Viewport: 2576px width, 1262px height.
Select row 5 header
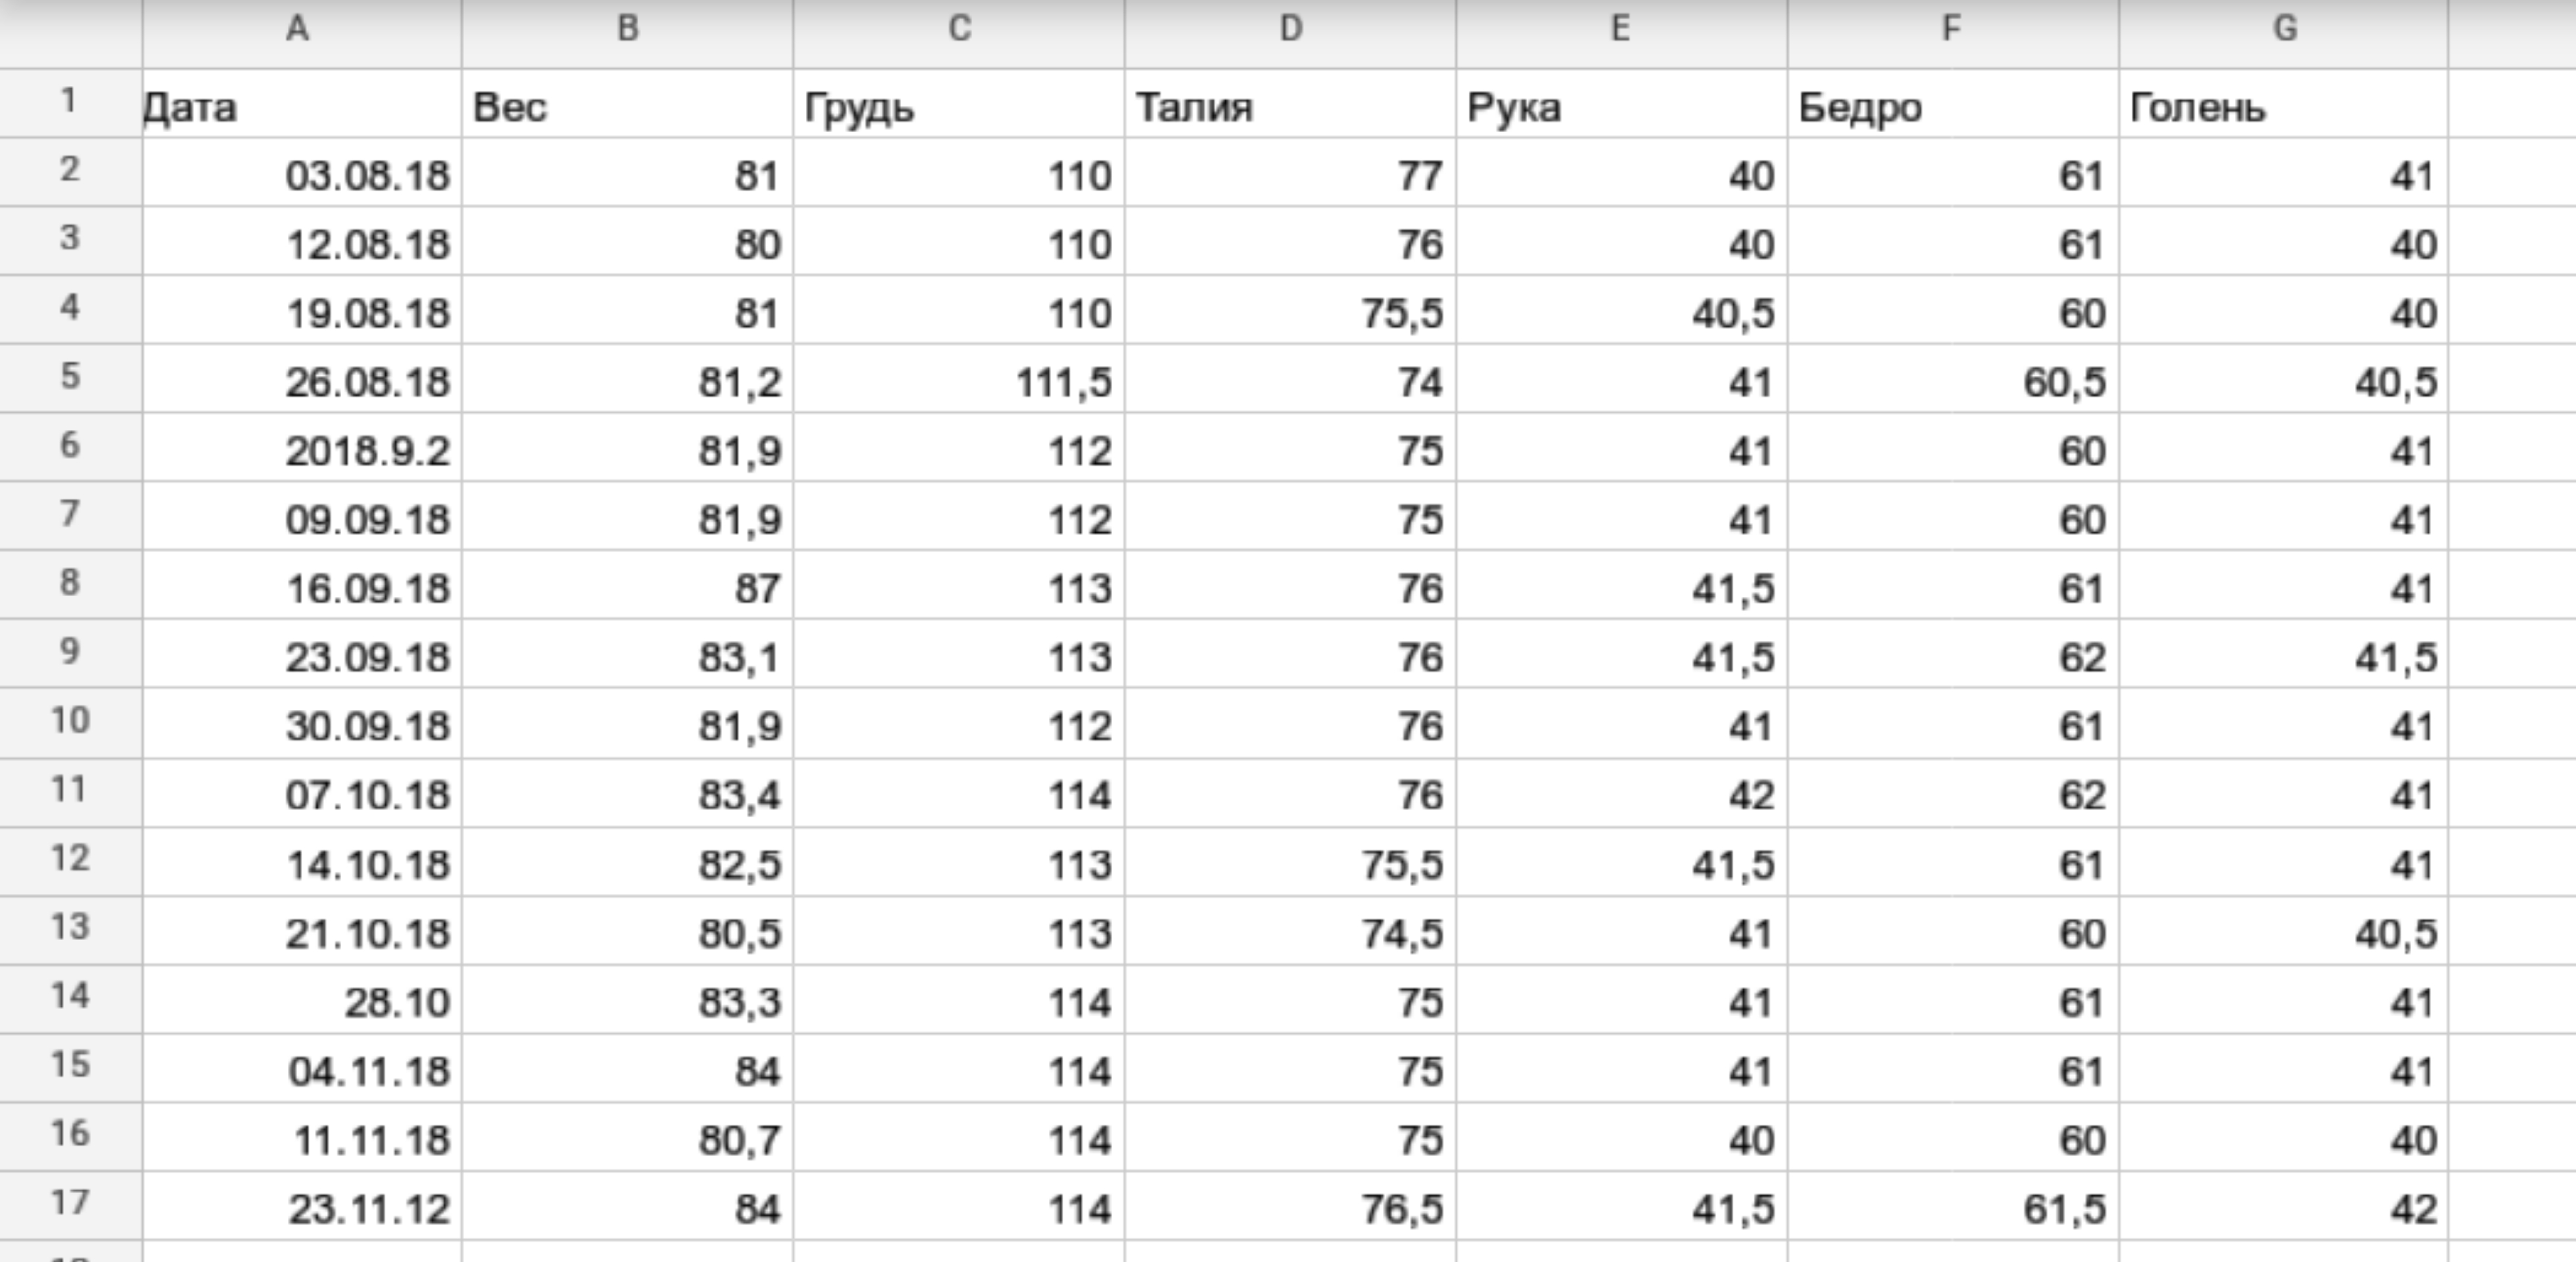(x=70, y=378)
